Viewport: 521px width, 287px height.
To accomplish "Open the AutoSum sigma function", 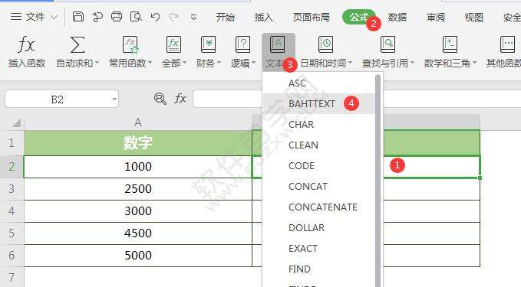I will (77, 44).
